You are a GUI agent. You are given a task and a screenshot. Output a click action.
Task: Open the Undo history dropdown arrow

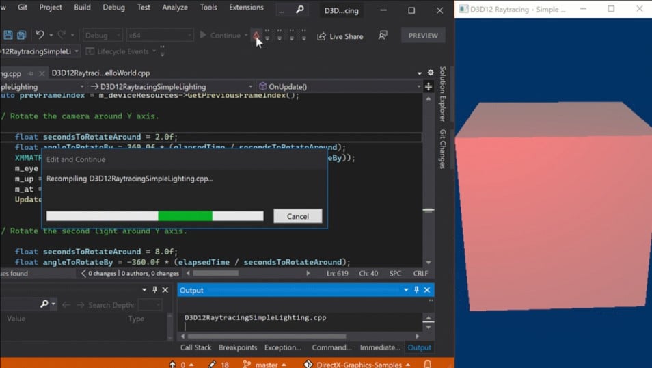pyautogui.click(x=51, y=36)
